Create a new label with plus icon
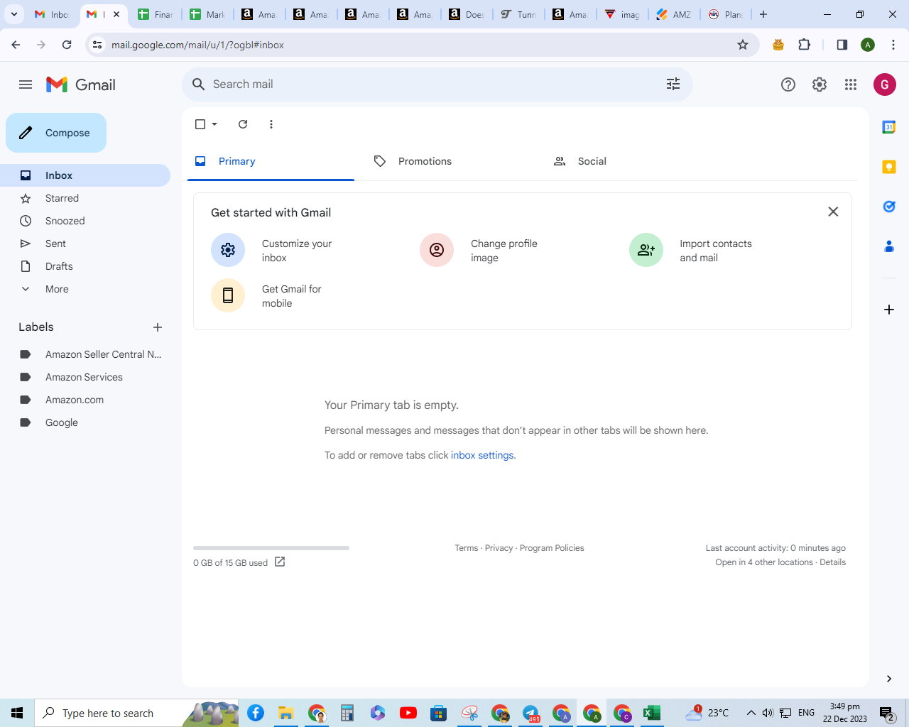The image size is (909, 727). (158, 327)
